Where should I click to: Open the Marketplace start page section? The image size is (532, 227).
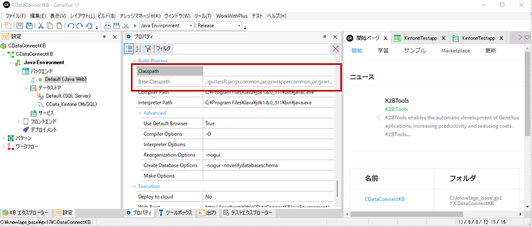(456, 51)
